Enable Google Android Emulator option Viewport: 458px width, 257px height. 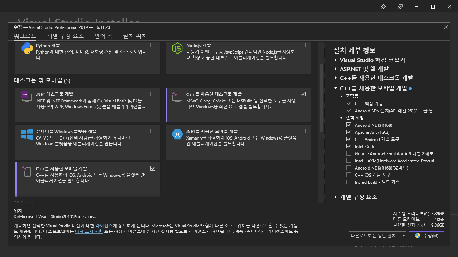coord(349,153)
